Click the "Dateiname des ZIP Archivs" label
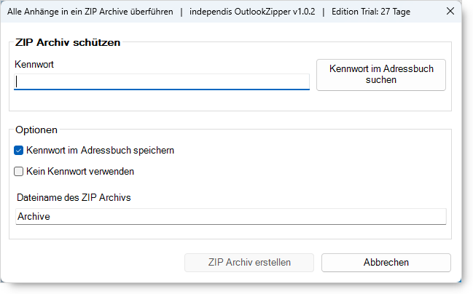The image size is (473, 294). 72,197
